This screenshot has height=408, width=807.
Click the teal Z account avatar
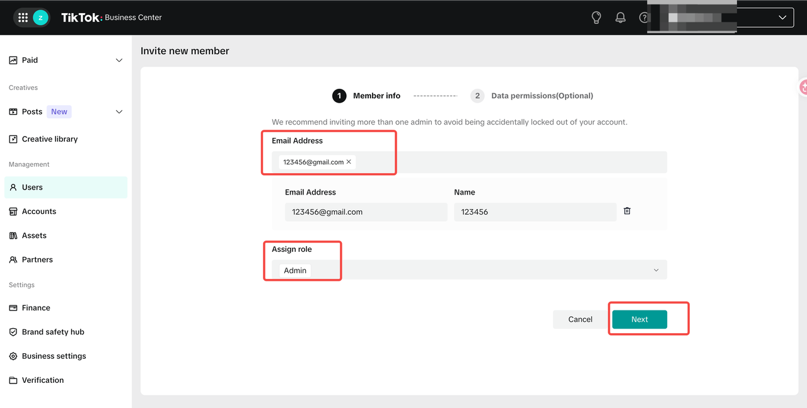(x=40, y=18)
